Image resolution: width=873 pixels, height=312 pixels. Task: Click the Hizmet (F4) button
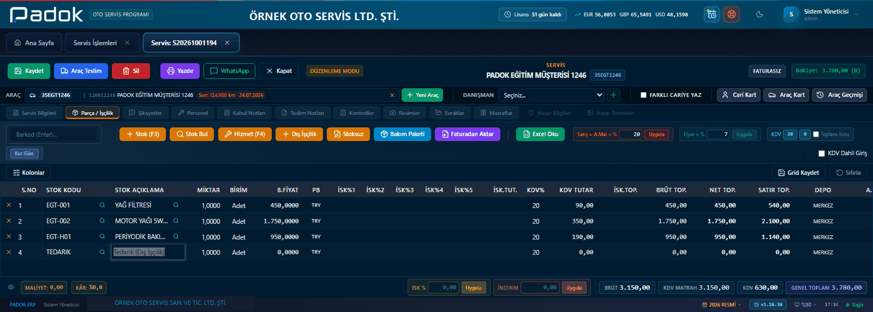pos(244,134)
